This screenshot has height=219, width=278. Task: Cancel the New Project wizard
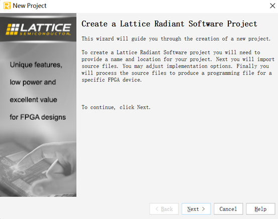click(x=228, y=209)
